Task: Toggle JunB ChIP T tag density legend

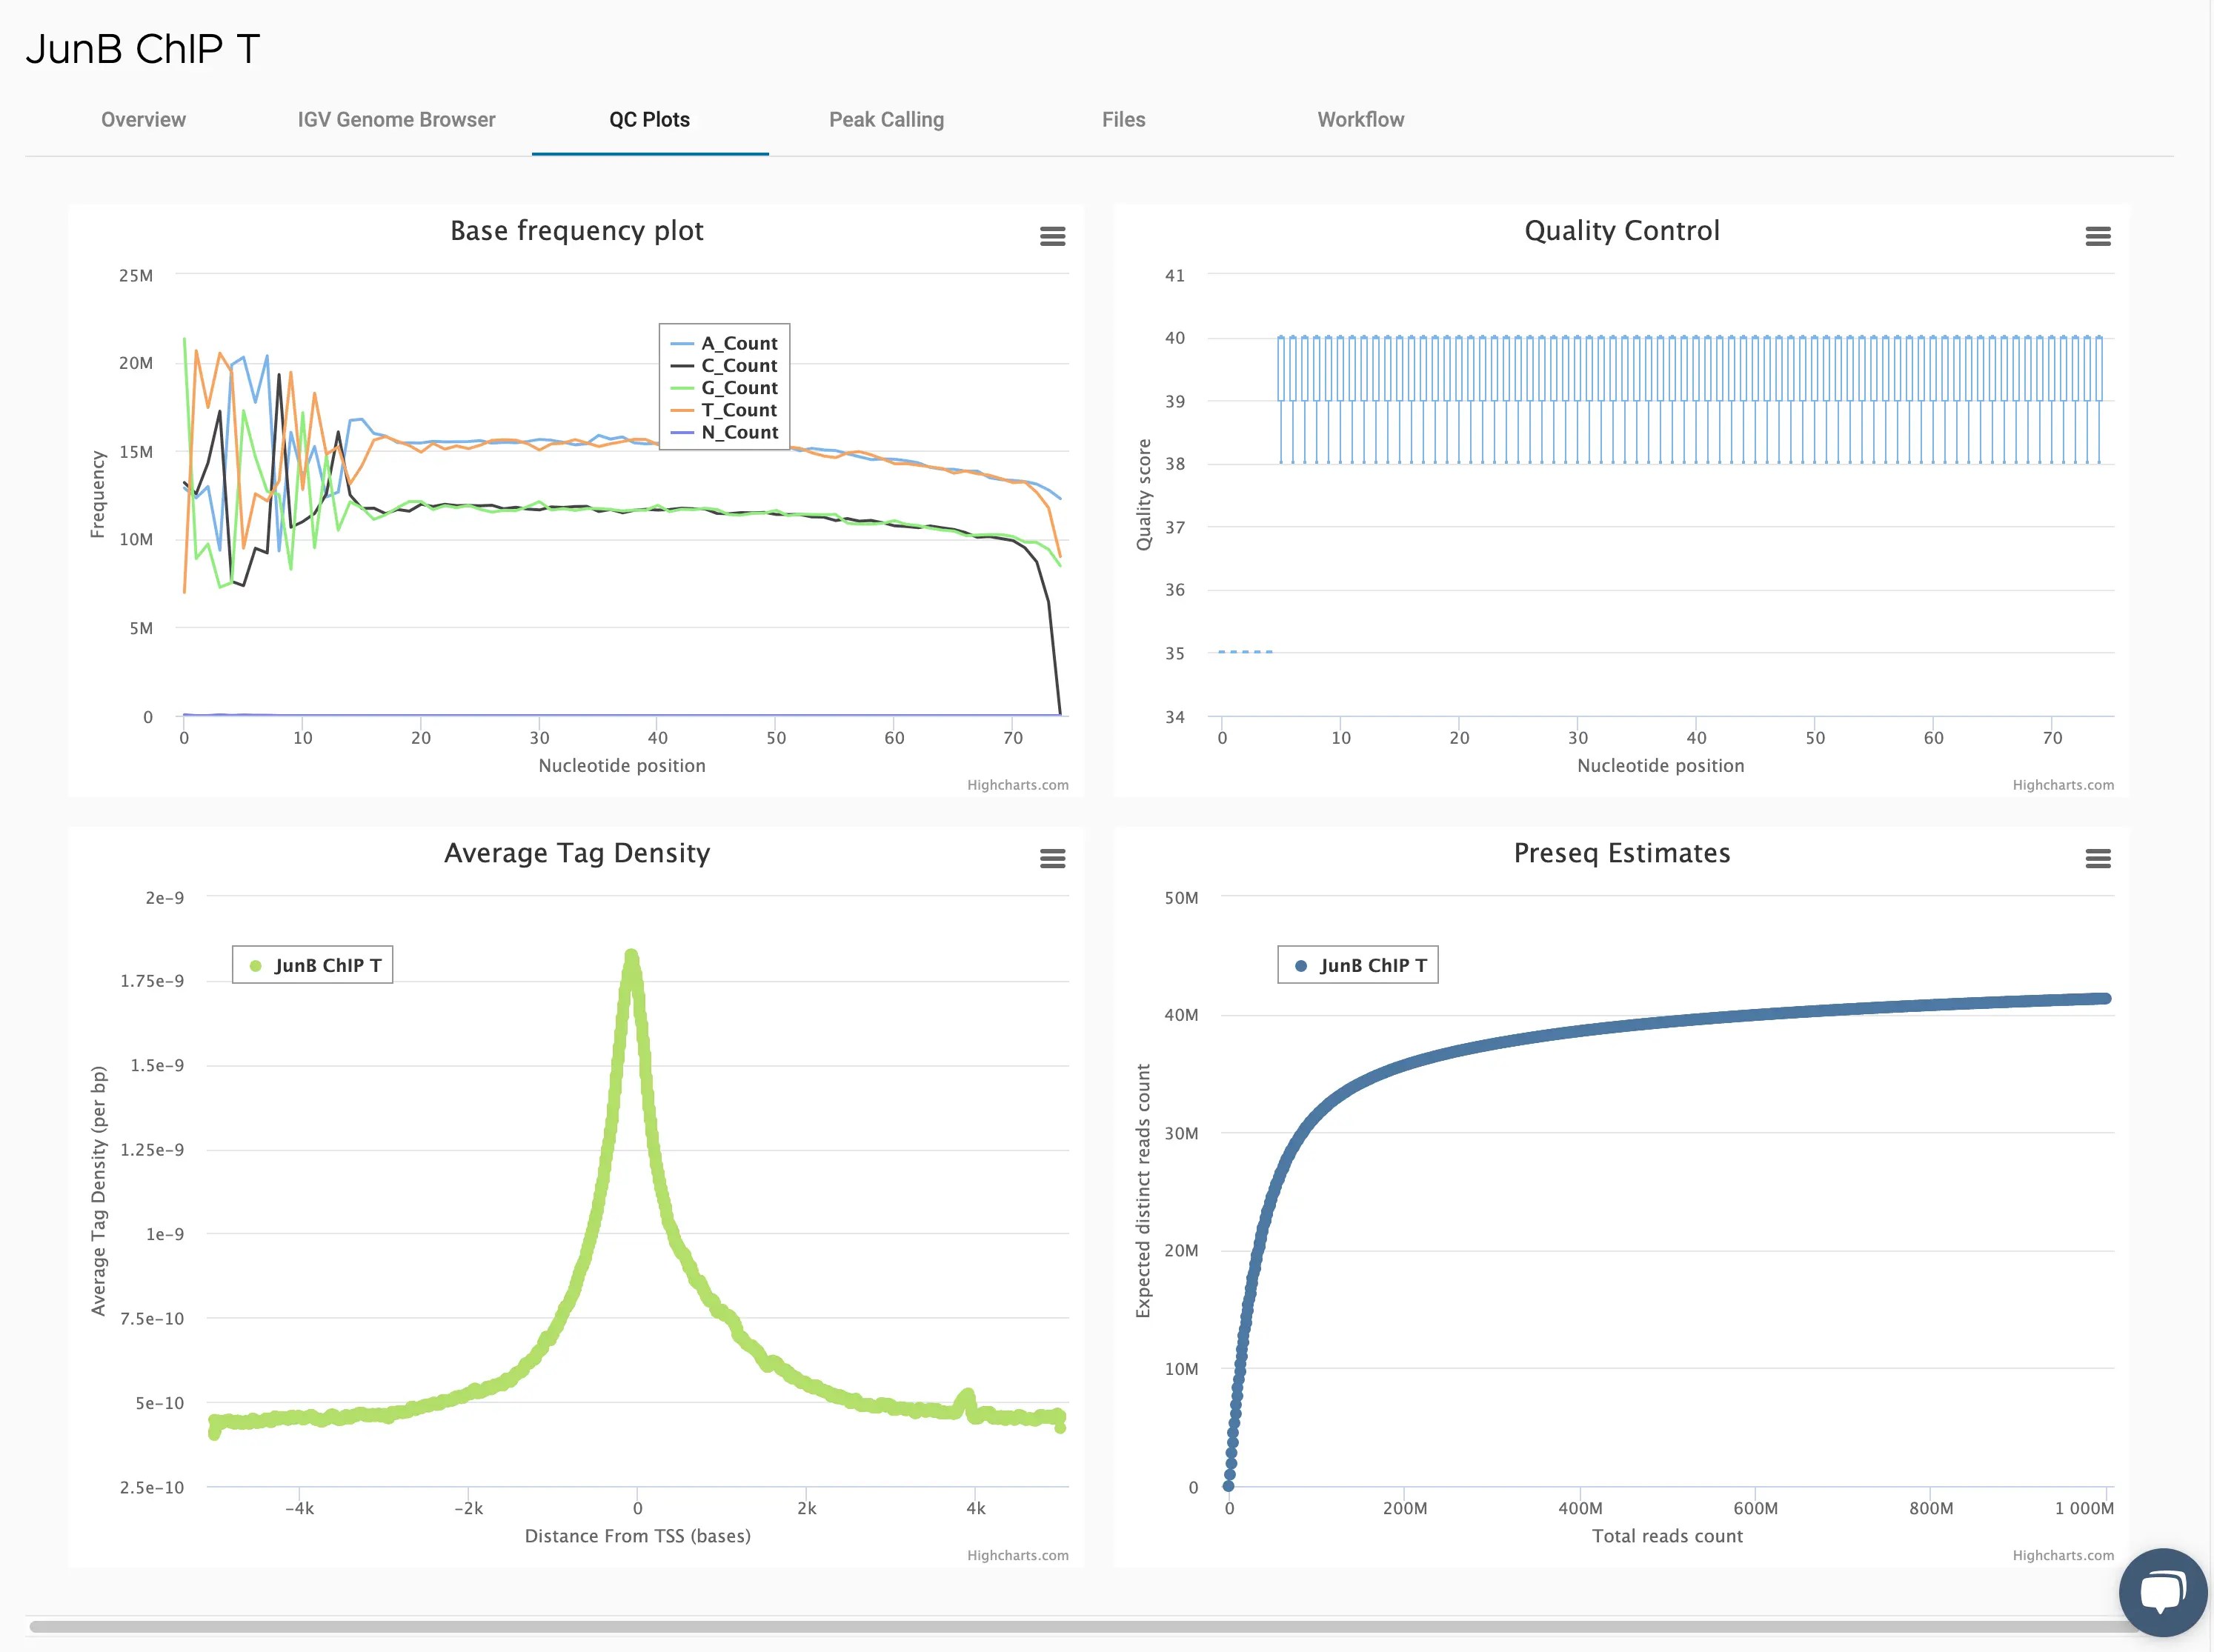Action: pos(327,965)
